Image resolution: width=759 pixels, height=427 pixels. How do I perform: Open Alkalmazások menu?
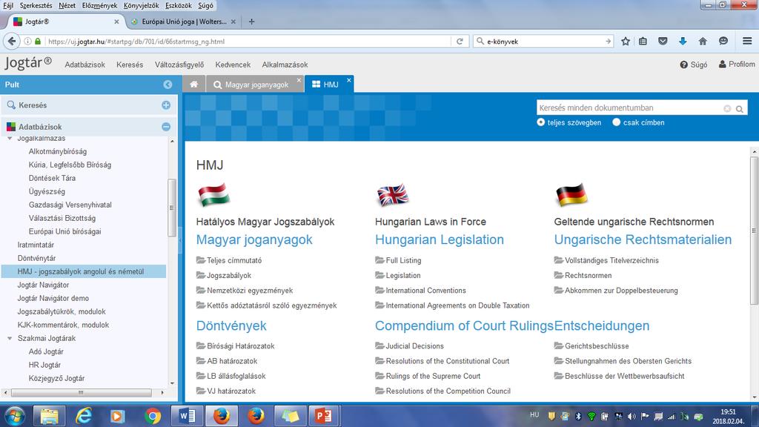[x=285, y=64]
